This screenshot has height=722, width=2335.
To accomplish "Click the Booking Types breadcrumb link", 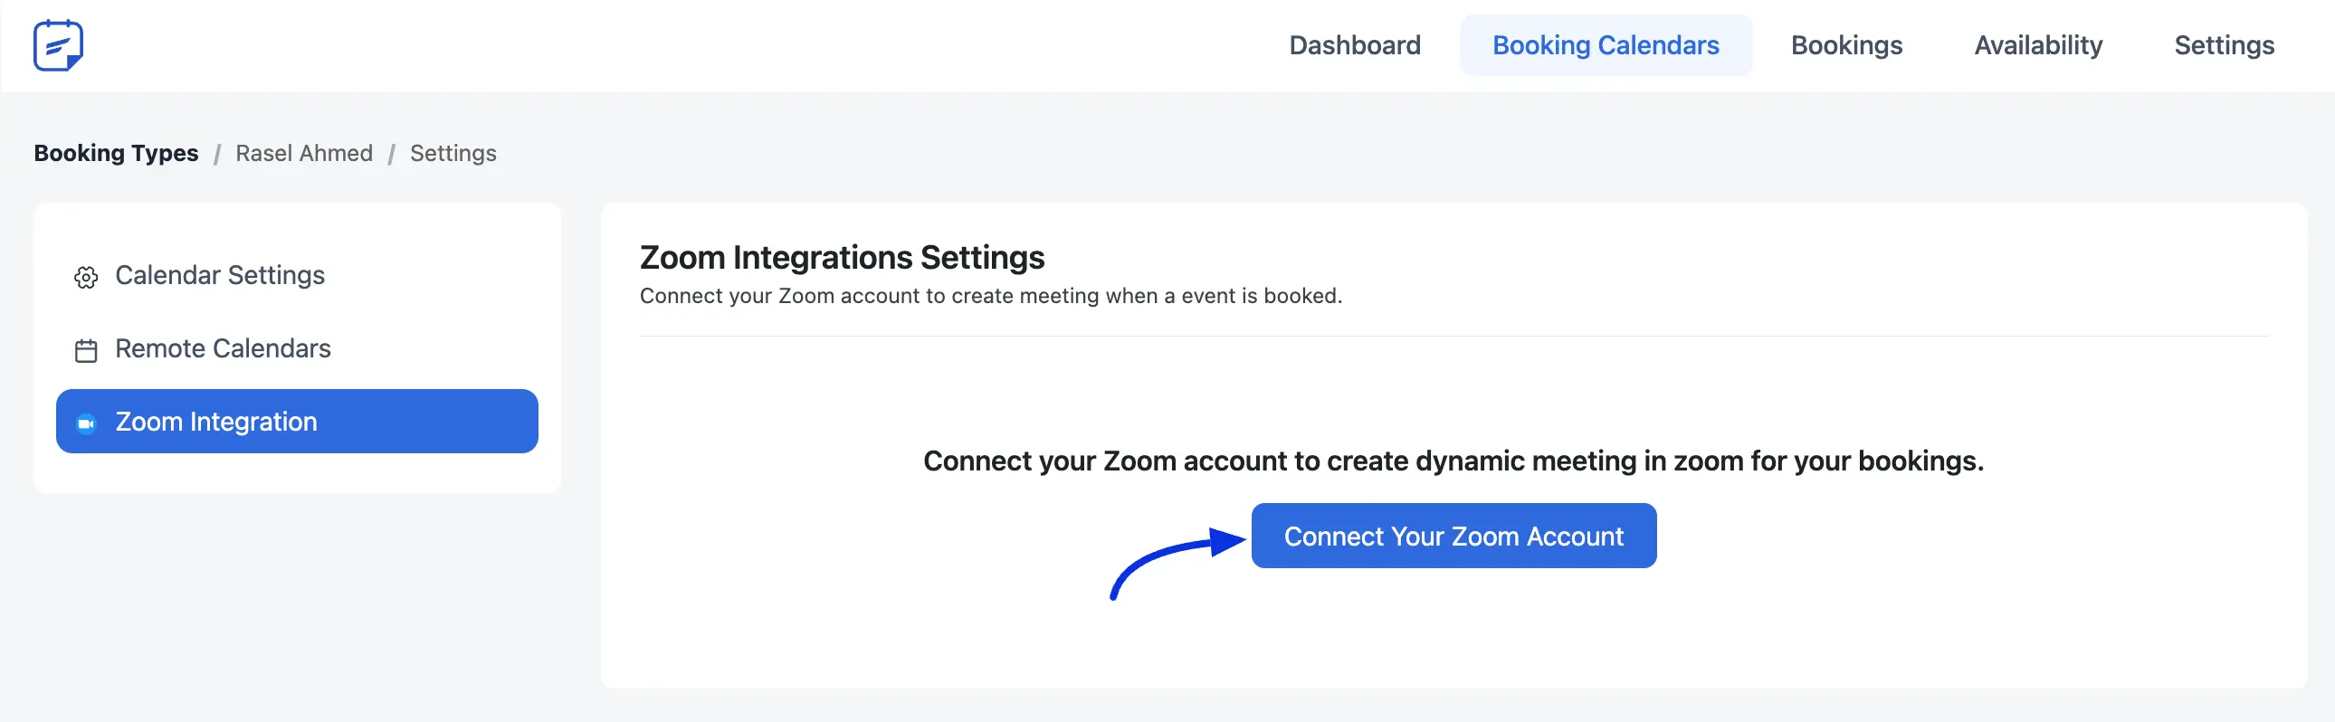I will [x=116, y=153].
